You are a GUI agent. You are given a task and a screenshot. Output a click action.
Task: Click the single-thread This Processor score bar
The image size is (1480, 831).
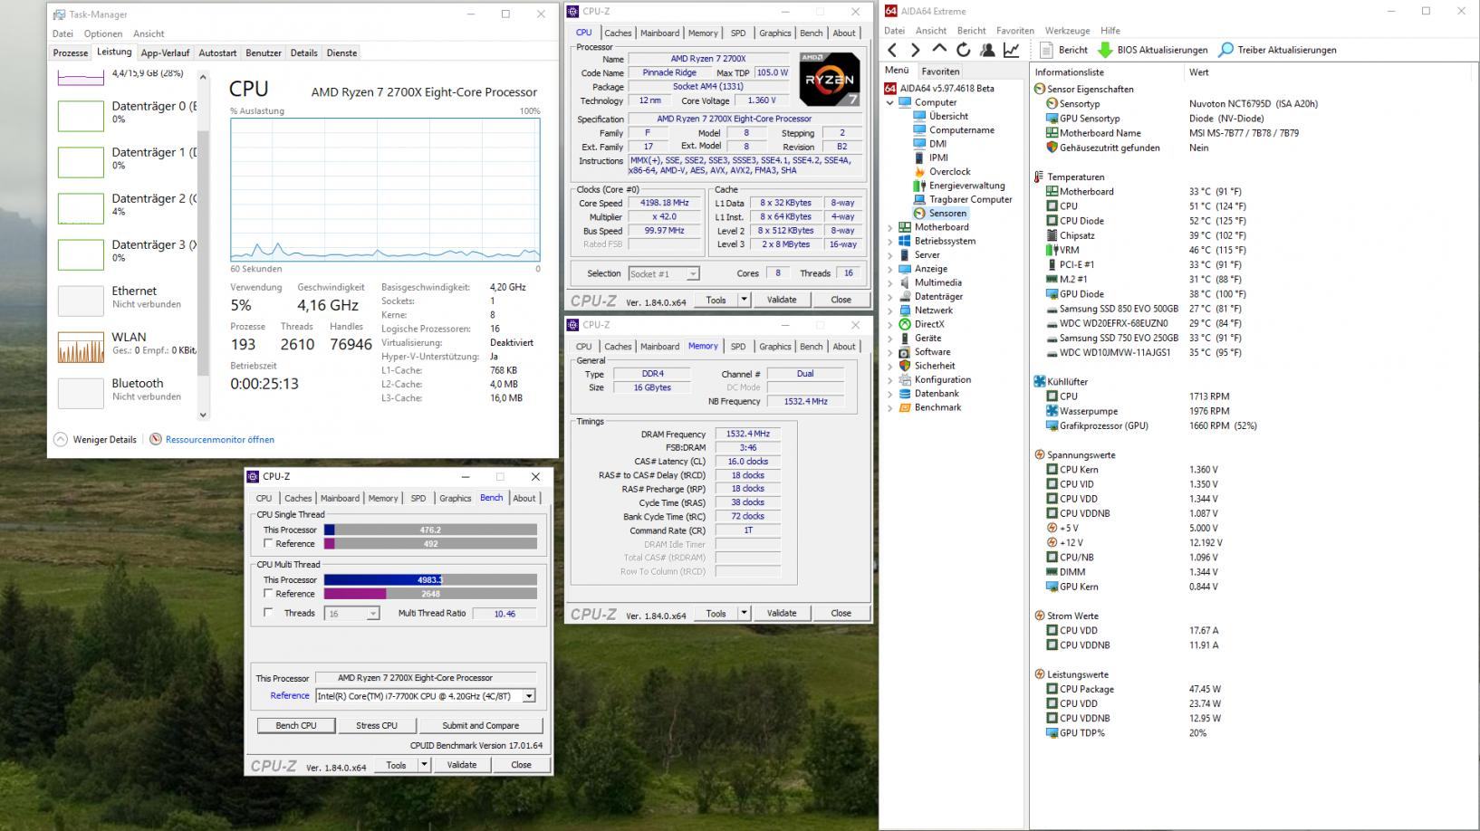tap(430, 530)
